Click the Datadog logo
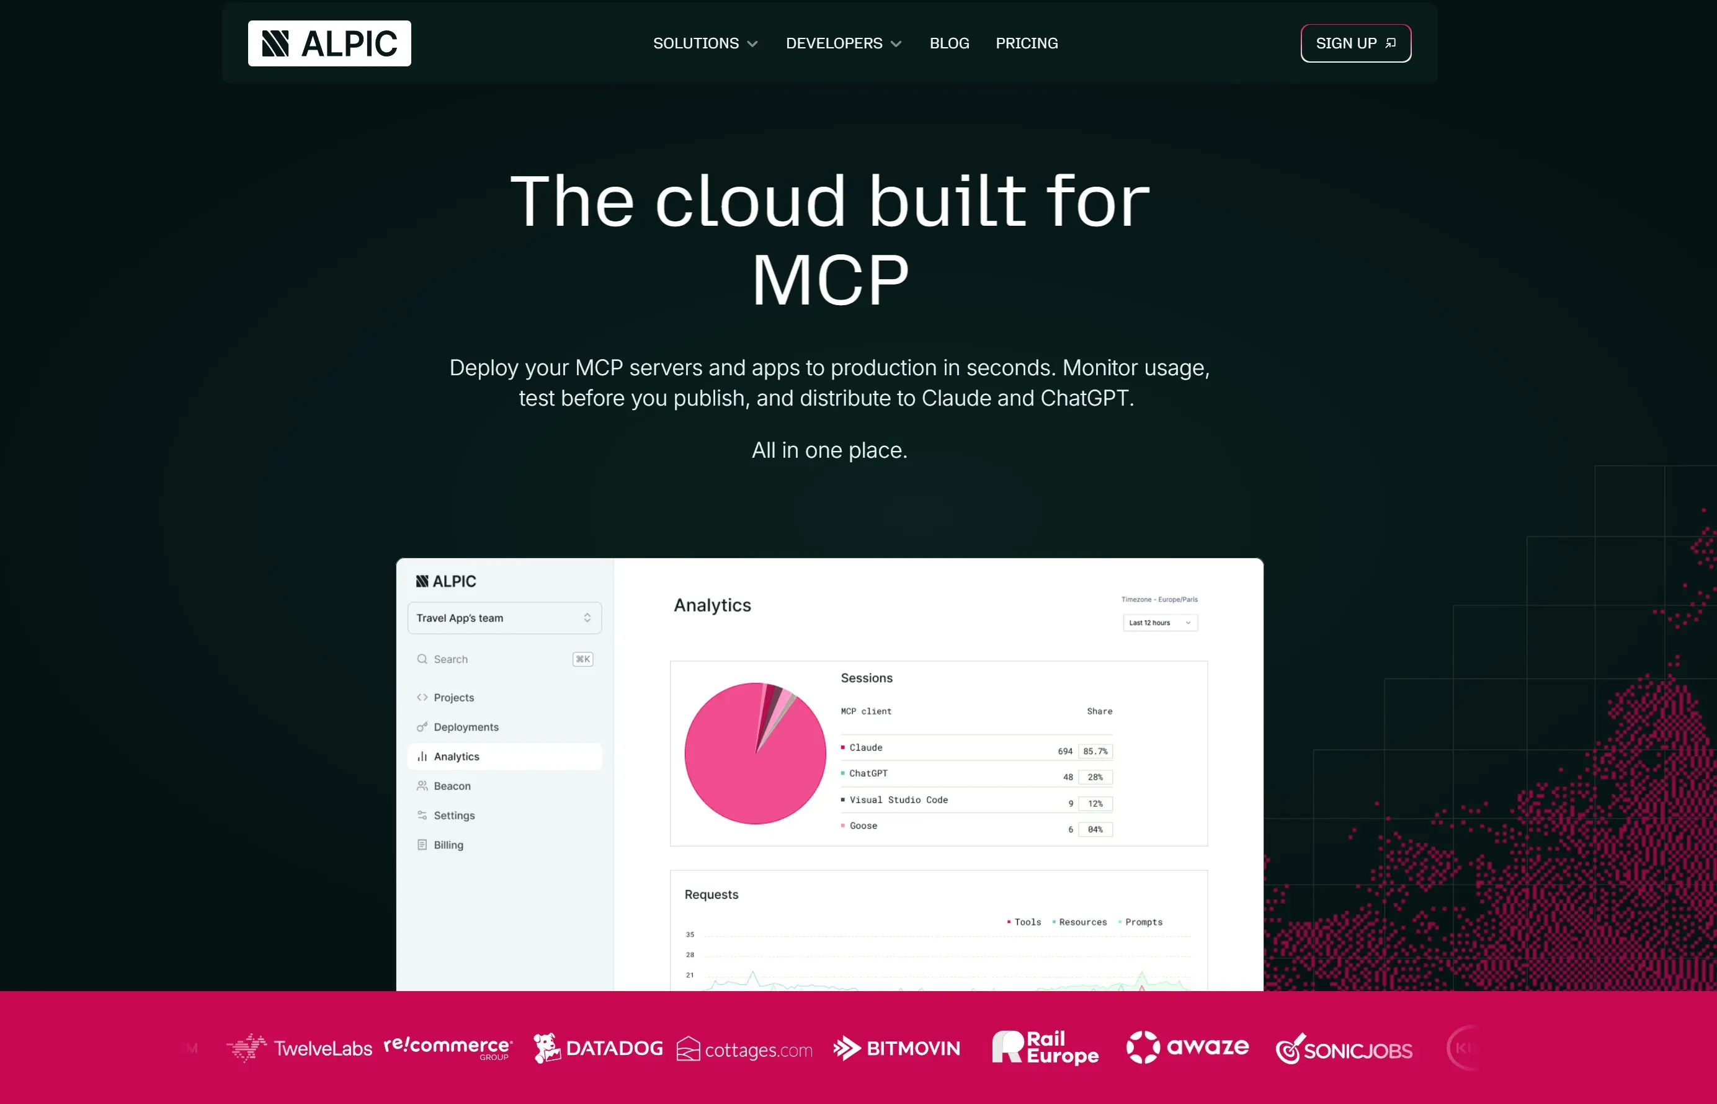This screenshot has height=1104, width=1717. pyautogui.click(x=599, y=1048)
